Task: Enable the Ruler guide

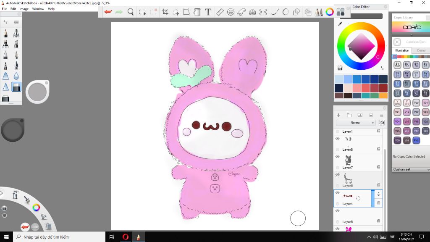Action: point(220,12)
